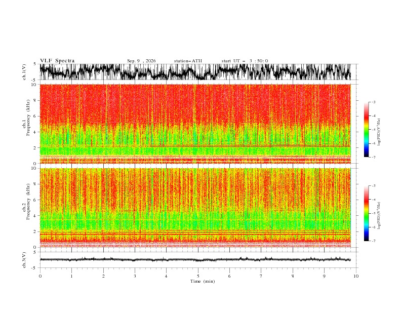401x310 pixels.
Task: Click the 0 minute tick on time axis
Action: click(x=40, y=276)
